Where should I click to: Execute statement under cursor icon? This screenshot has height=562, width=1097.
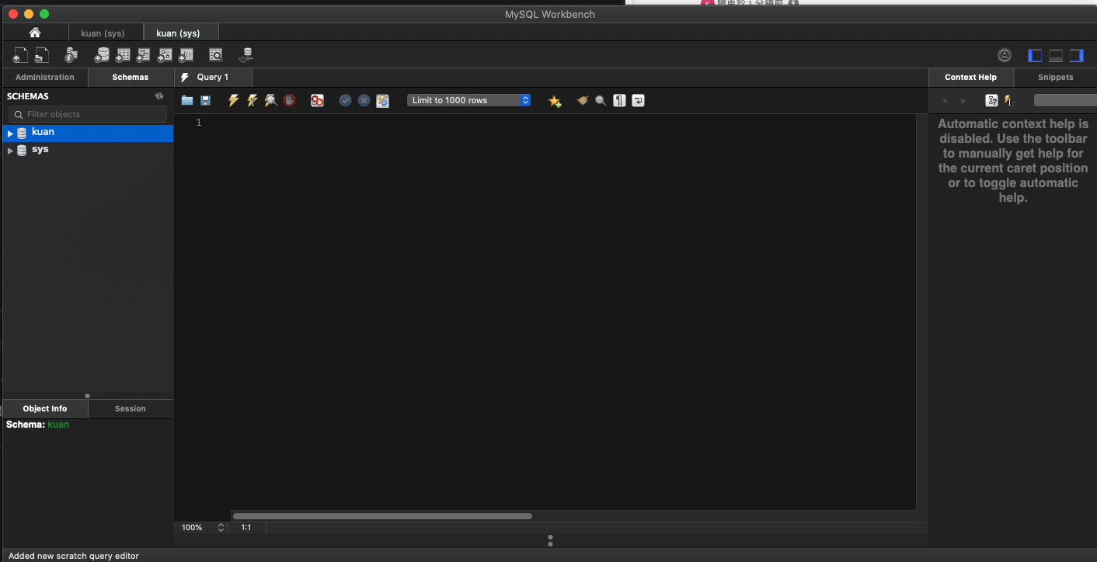pyautogui.click(x=252, y=100)
